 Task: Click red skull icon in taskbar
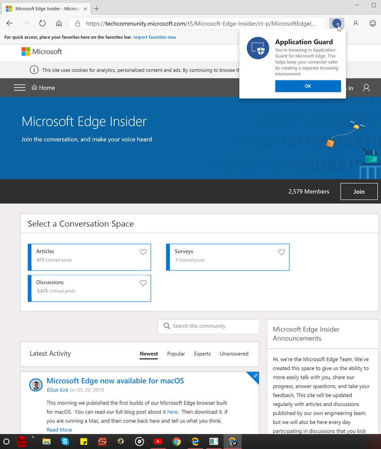[22, 441]
